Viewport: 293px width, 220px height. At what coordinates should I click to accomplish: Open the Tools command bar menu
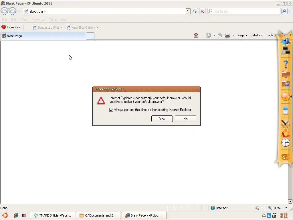(x=271, y=35)
